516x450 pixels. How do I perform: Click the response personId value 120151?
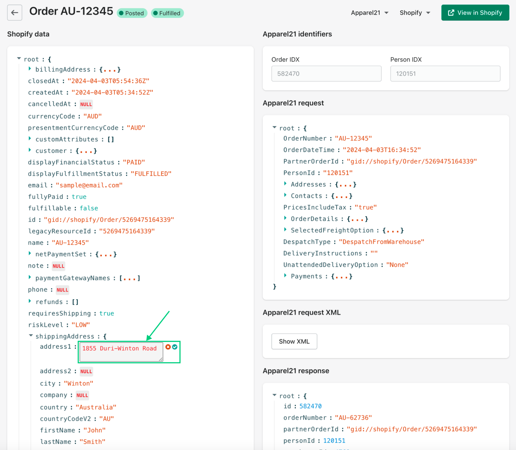pyautogui.click(x=334, y=441)
